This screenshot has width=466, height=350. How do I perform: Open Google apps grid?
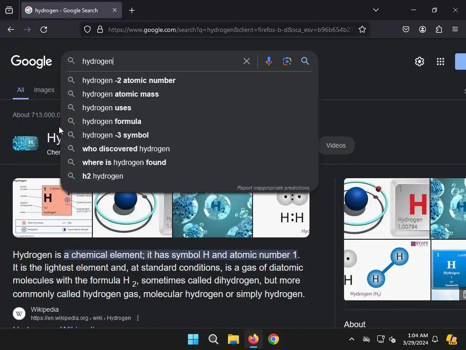[x=440, y=62]
